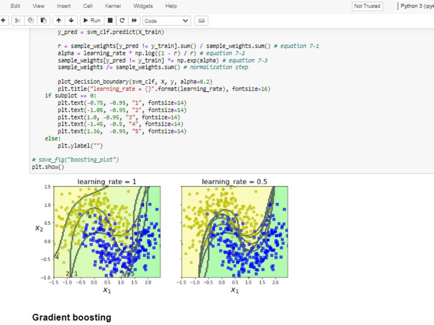This screenshot has height=325, width=434.
Task: Insert a new cell with plus icon
Action: [3, 20]
